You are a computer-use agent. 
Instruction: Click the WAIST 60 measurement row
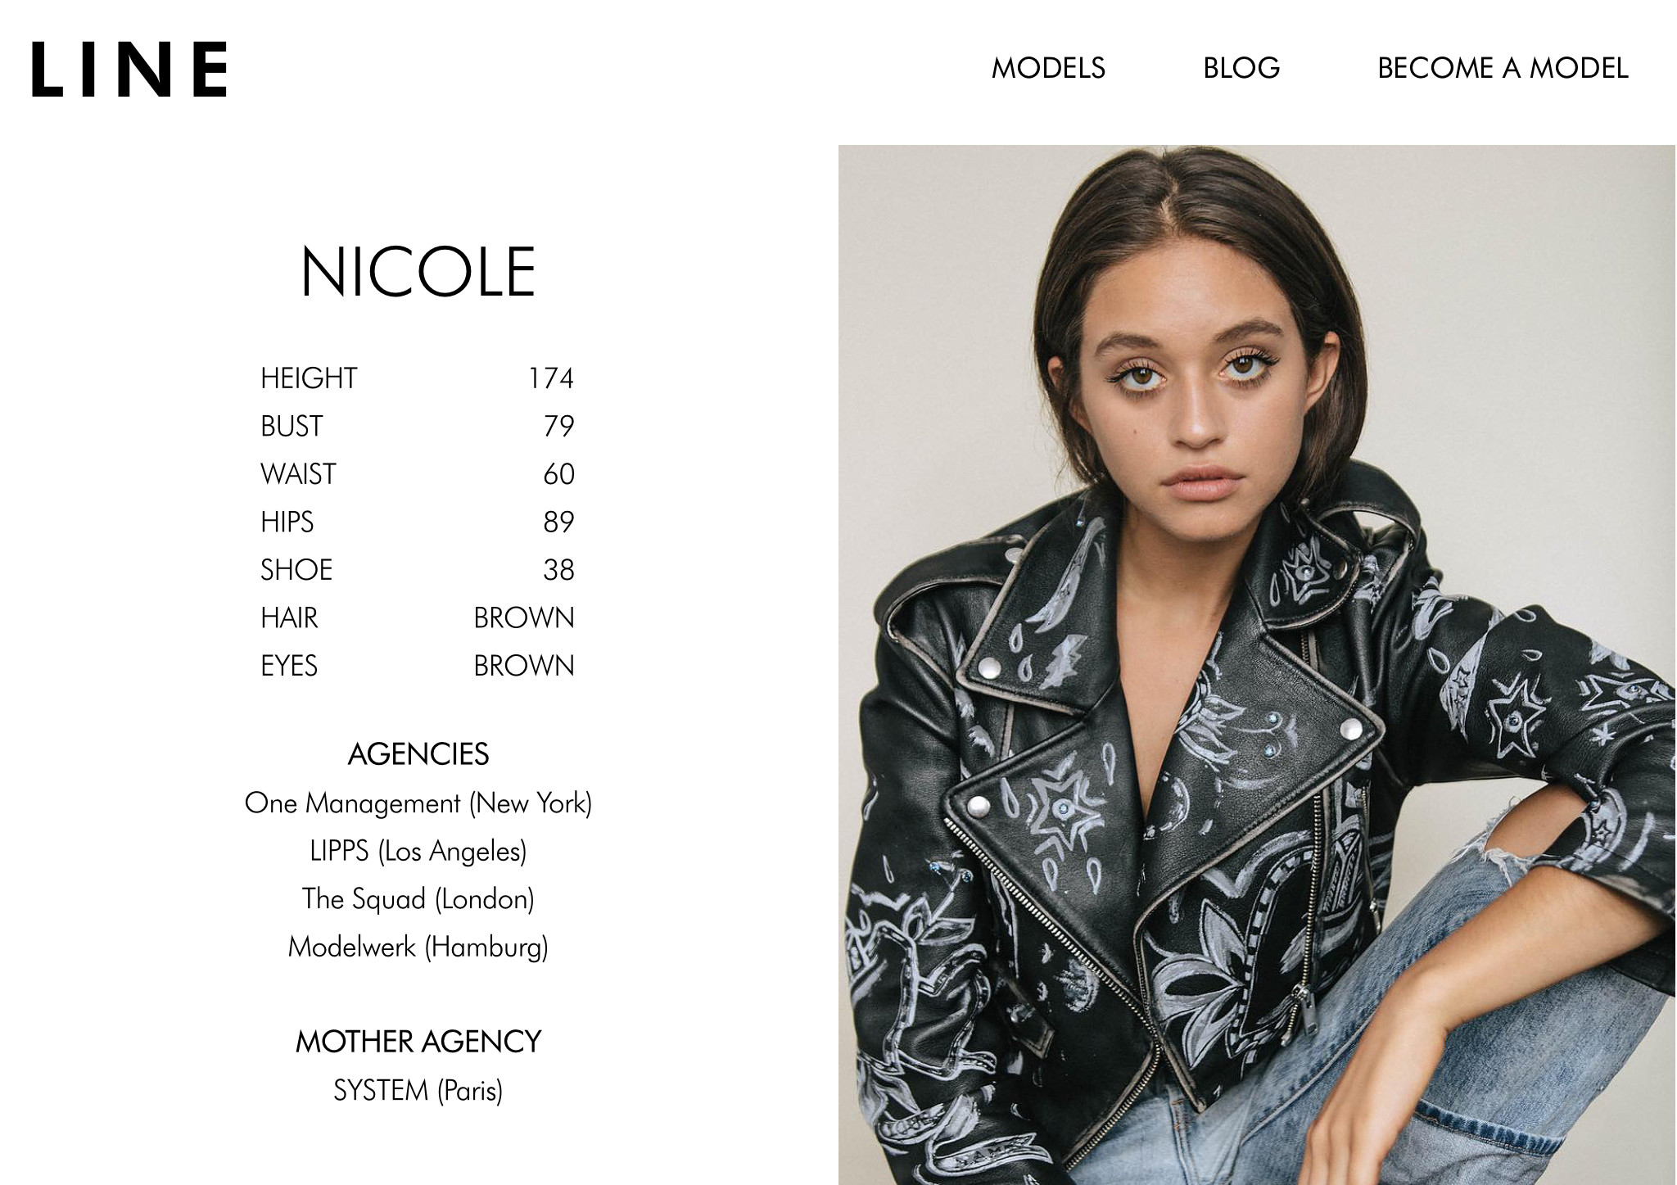pos(418,474)
